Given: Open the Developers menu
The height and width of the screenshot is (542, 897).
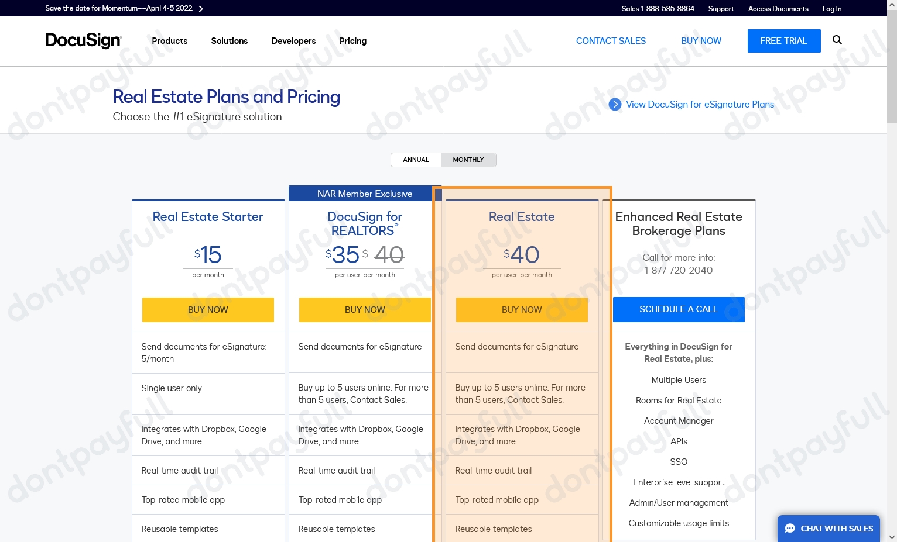Looking at the screenshot, I should click(293, 41).
